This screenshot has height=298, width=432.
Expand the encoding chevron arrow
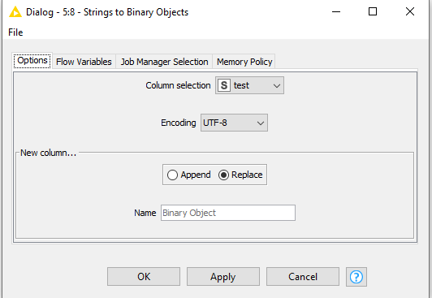(261, 123)
